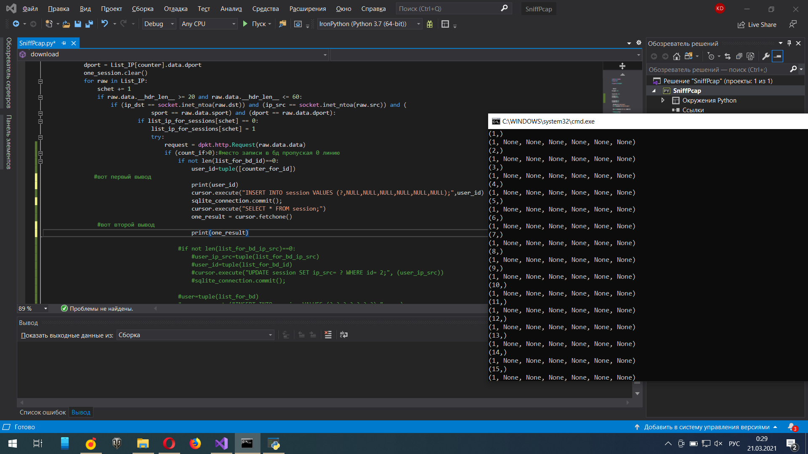Click the Visual Studio search box
The width and height of the screenshot is (808, 454).
[454, 9]
